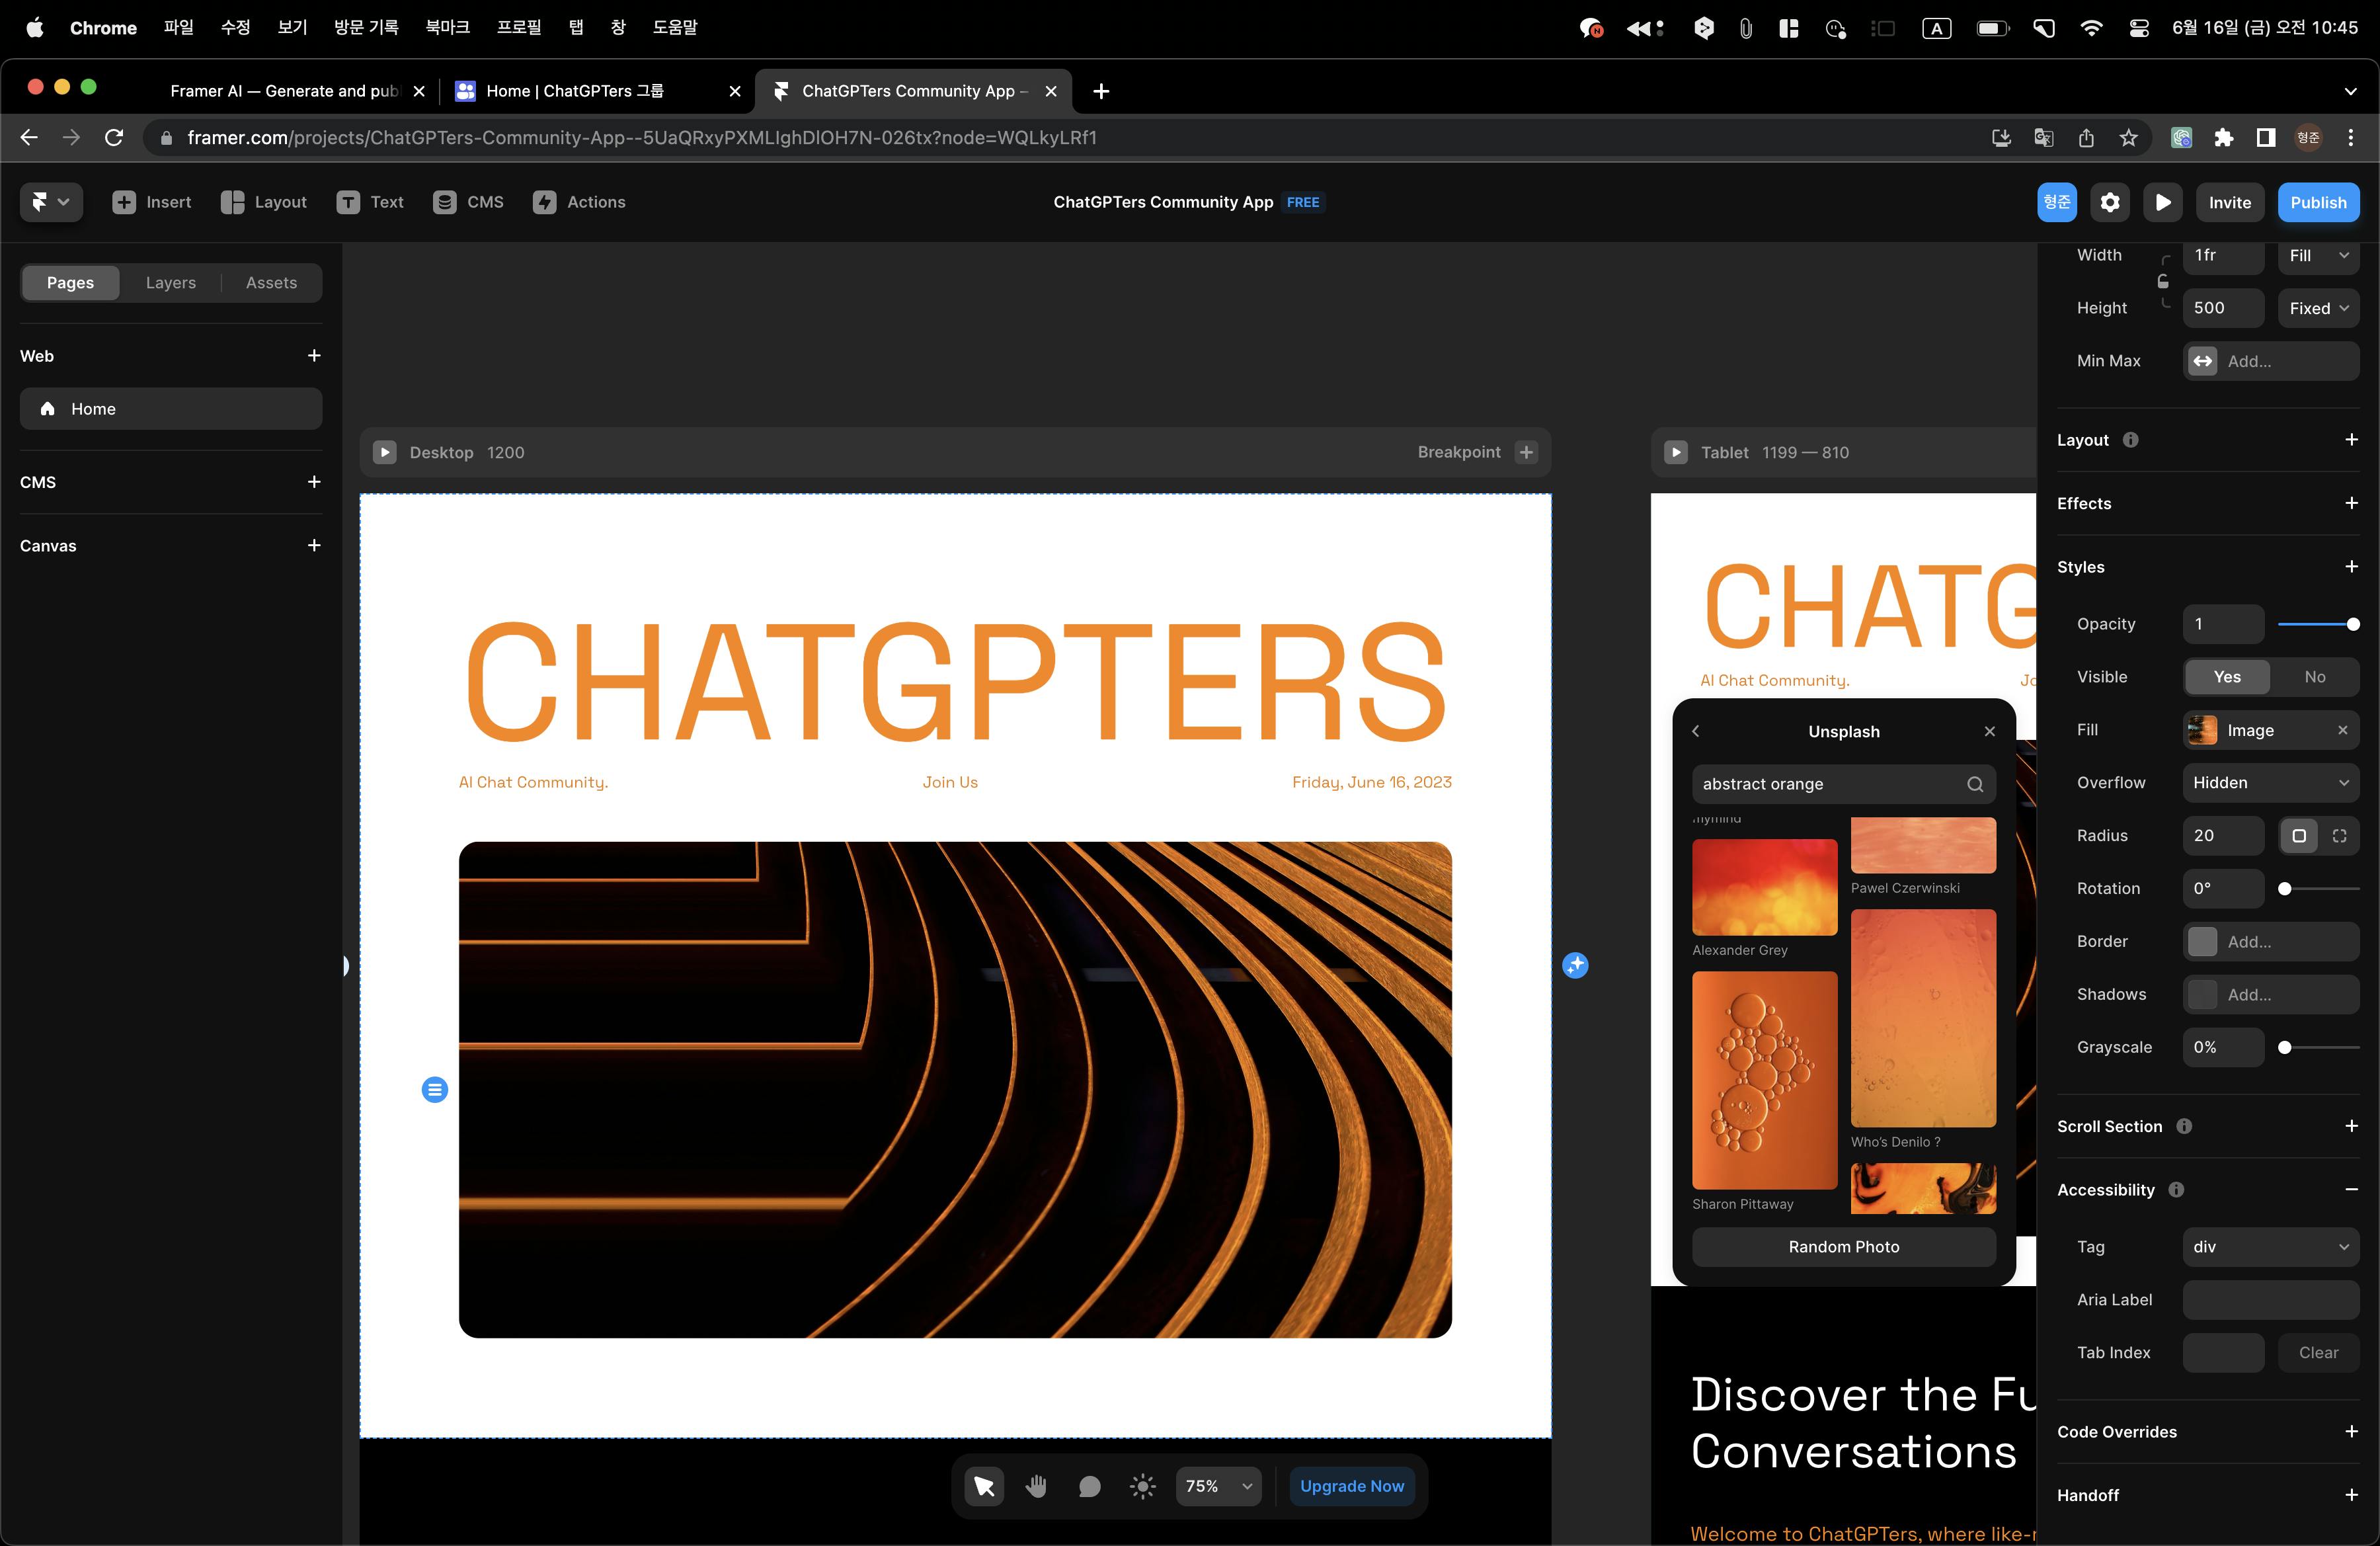Open the Actions lightning menu
2380x1546 pixels.
(579, 202)
